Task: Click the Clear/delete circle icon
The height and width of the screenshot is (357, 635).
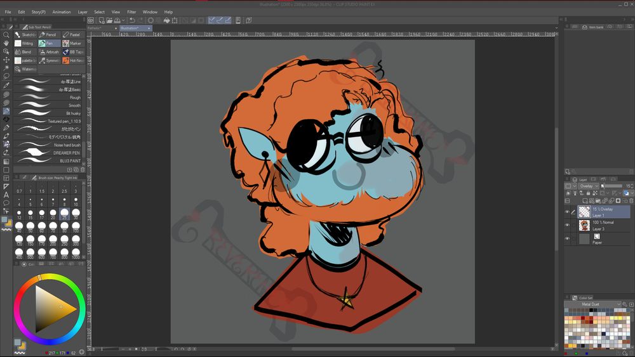Action: click(150, 20)
